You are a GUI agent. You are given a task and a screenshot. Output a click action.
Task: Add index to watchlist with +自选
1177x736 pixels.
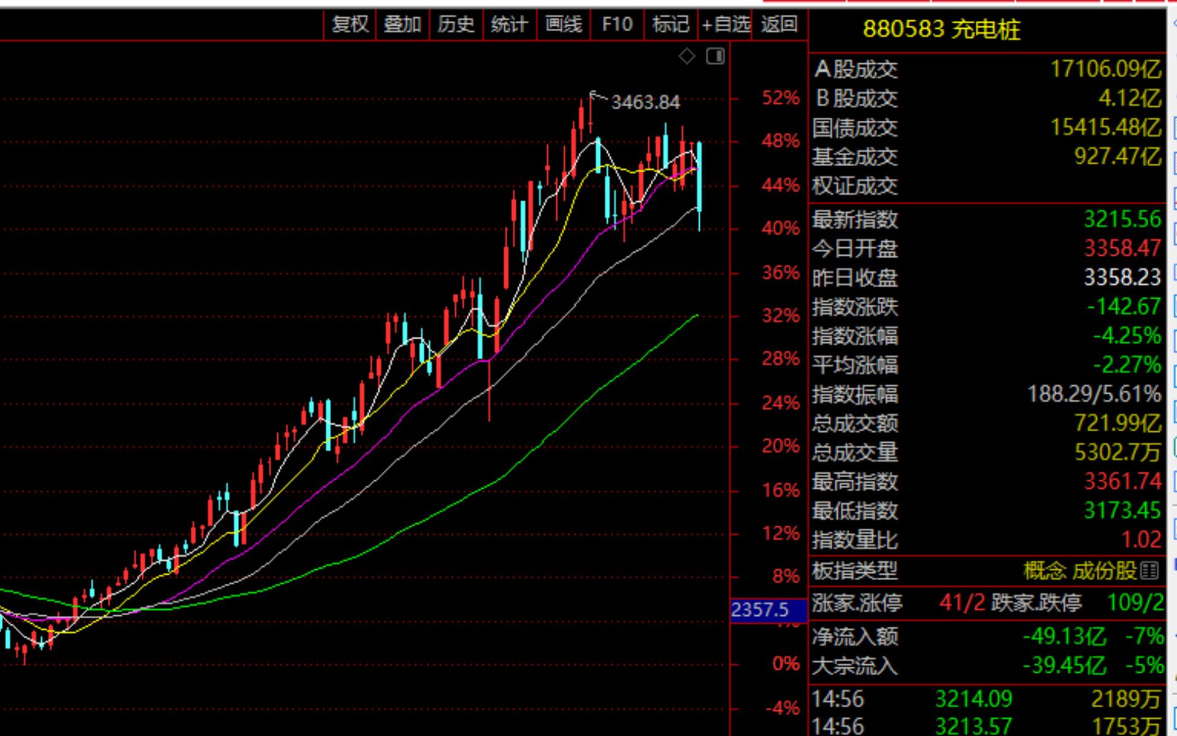coord(726,25)
